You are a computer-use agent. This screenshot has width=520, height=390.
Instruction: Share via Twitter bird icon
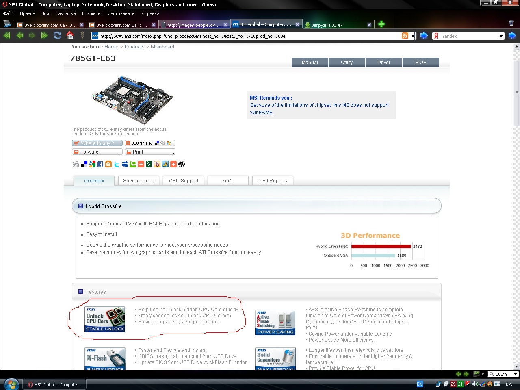click(x=117, y=164)
